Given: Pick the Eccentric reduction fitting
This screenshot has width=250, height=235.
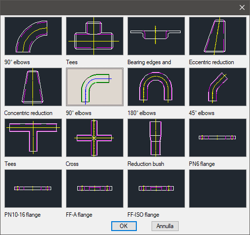Looking at the screenshot, I should point(218,36).
